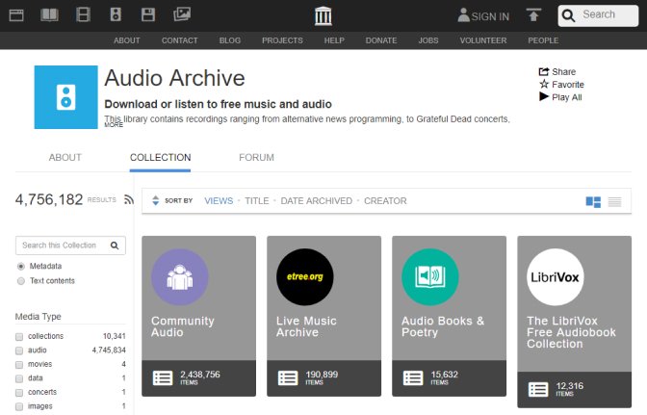Click the 190,899 items count
This screenshot has height=415, width=647.
pyautogui.click(x=322, y=376)
